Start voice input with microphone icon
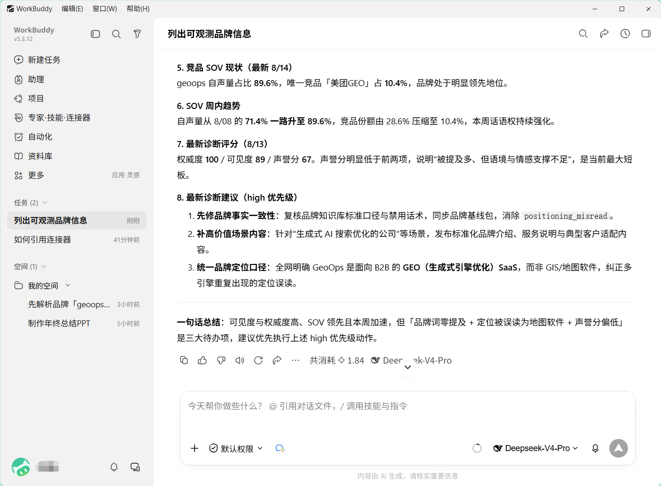This screenshot has height=486, width=661. [x=595, y=448]
